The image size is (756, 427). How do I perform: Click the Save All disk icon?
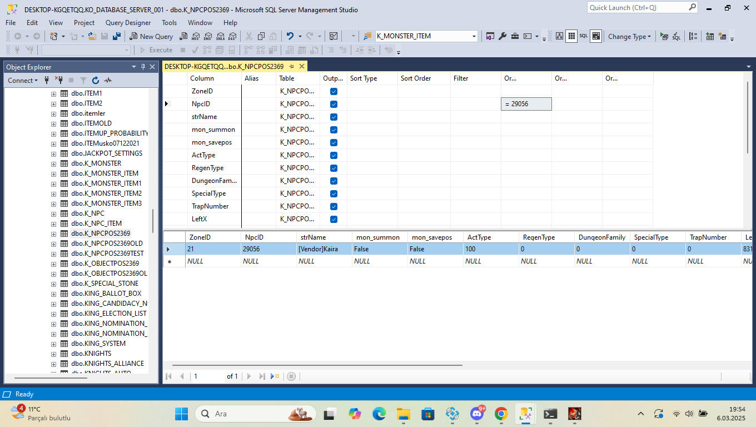[x=116, y=36]
